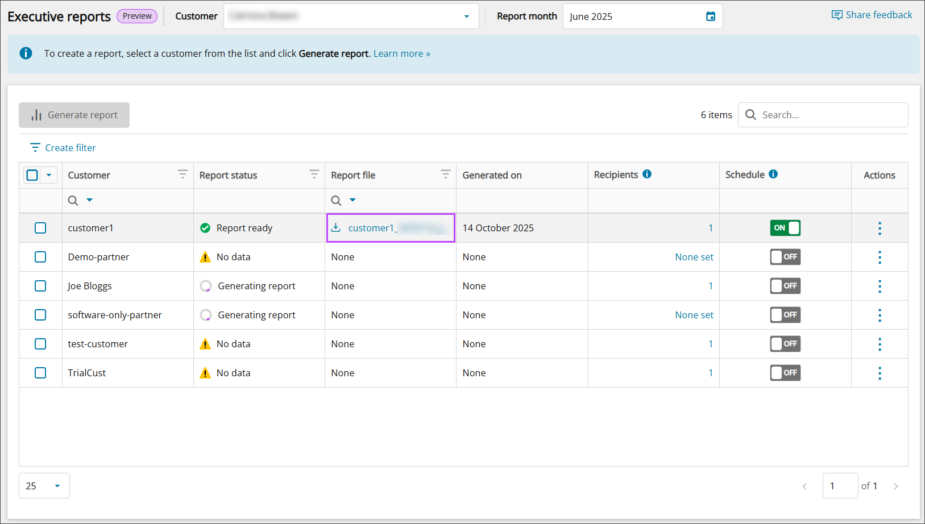Open the Learn more link
Viewport: 925px width, 524px height.
pyautogui.click(x=401, y=53)
